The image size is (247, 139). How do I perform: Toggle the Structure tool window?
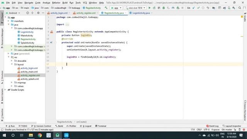pyautogui.click(x=2, y=77)
